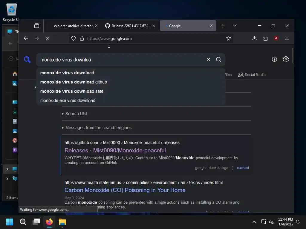Switch to explorer-archive directory tab

pyautogui.click(x=74, y=26)
